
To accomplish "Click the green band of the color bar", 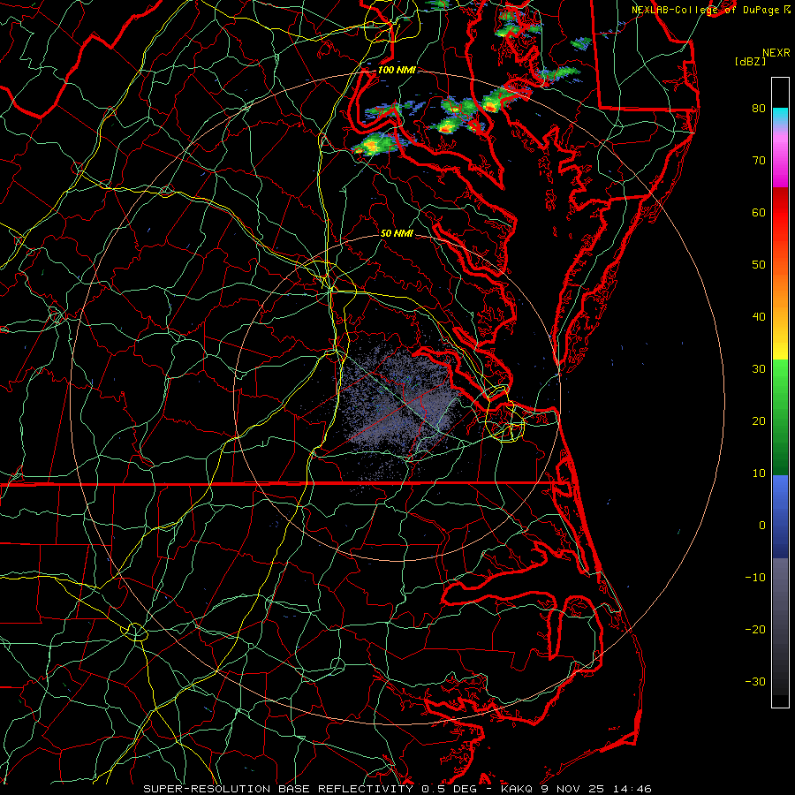I will [x=780, y=417].
